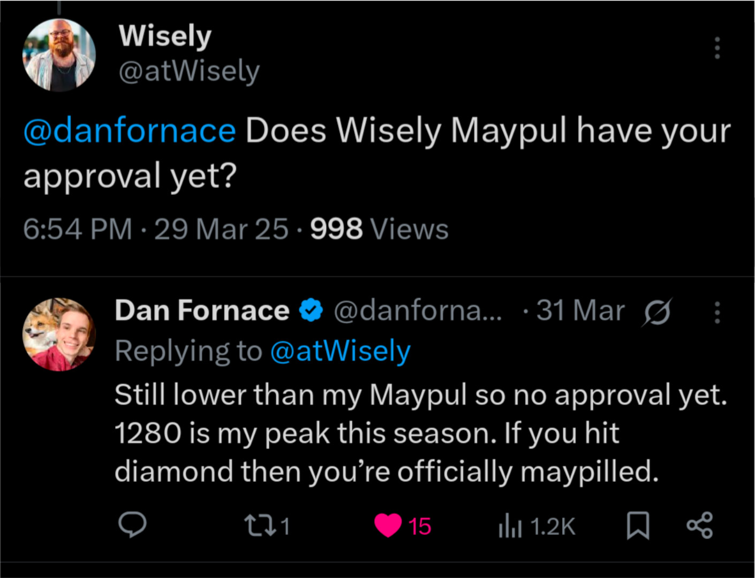The width and height of the screenshot is (755, 578).
Task: Follow the @atWisely reply link
Action: [341, 351]
